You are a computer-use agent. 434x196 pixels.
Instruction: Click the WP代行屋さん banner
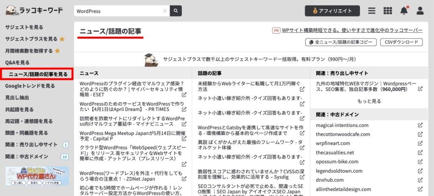[x=37, y=176]
